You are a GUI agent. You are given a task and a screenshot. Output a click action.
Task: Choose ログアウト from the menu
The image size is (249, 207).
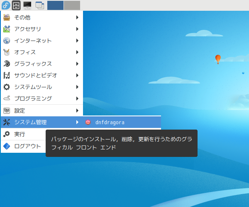(23, 146)
